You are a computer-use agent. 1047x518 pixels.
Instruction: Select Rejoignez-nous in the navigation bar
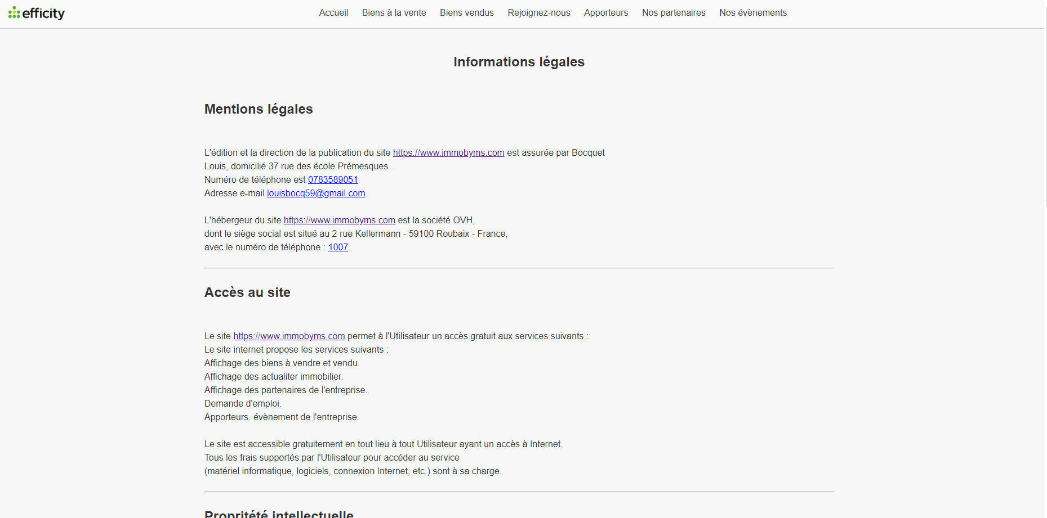[x=538, y=13]
